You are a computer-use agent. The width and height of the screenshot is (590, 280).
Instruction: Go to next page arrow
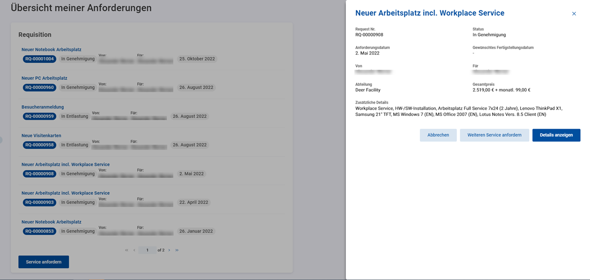(x=169, y=251)
